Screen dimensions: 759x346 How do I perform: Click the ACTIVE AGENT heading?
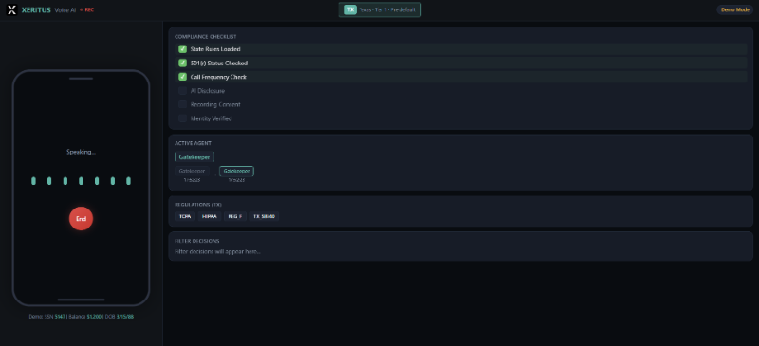[x=193, y=143]
